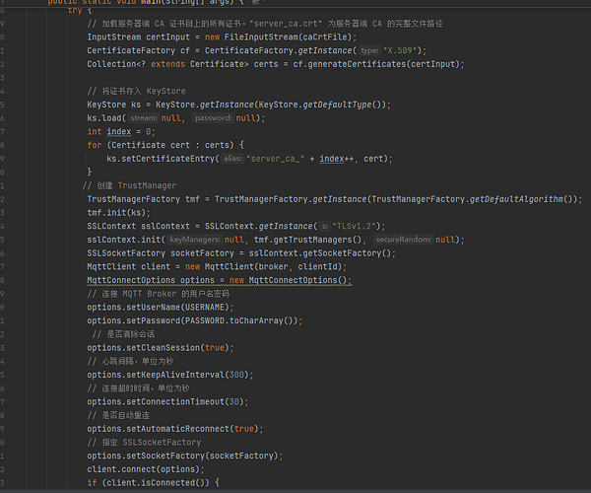Screen dimensions: 591x493
Task: Click the setCleanSession method call
Action: click(164, 347)
